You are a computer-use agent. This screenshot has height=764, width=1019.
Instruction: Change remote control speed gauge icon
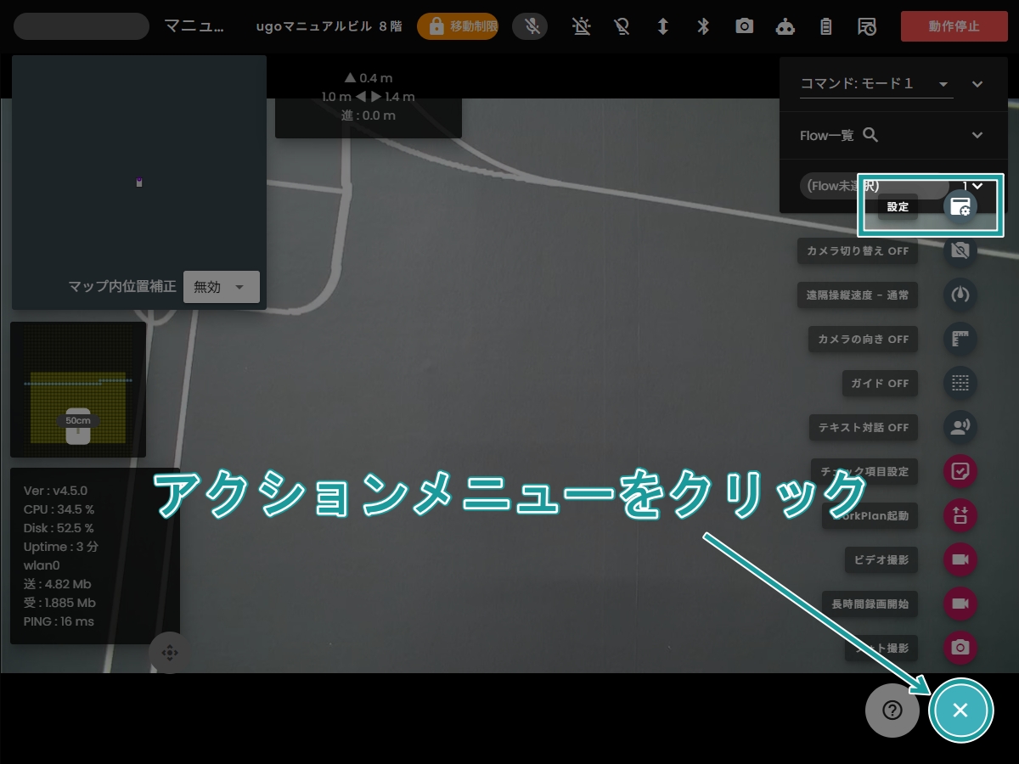point(960,295)
